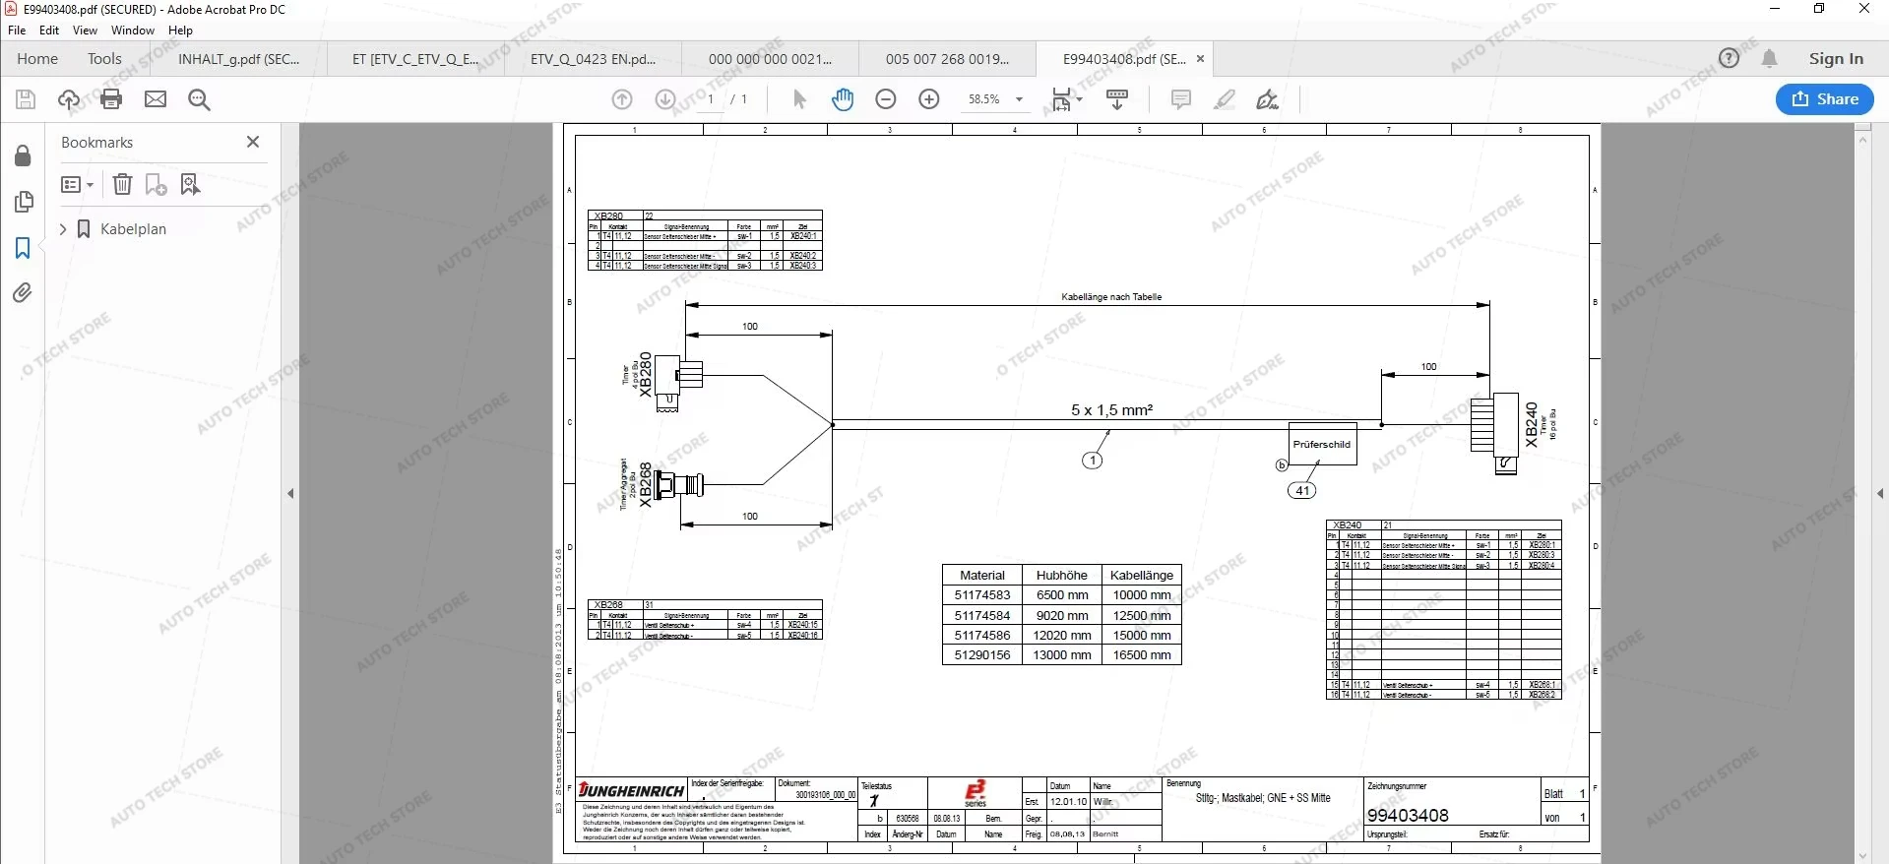Open the zoom level 58.5% dropdown

(1019, 99)
